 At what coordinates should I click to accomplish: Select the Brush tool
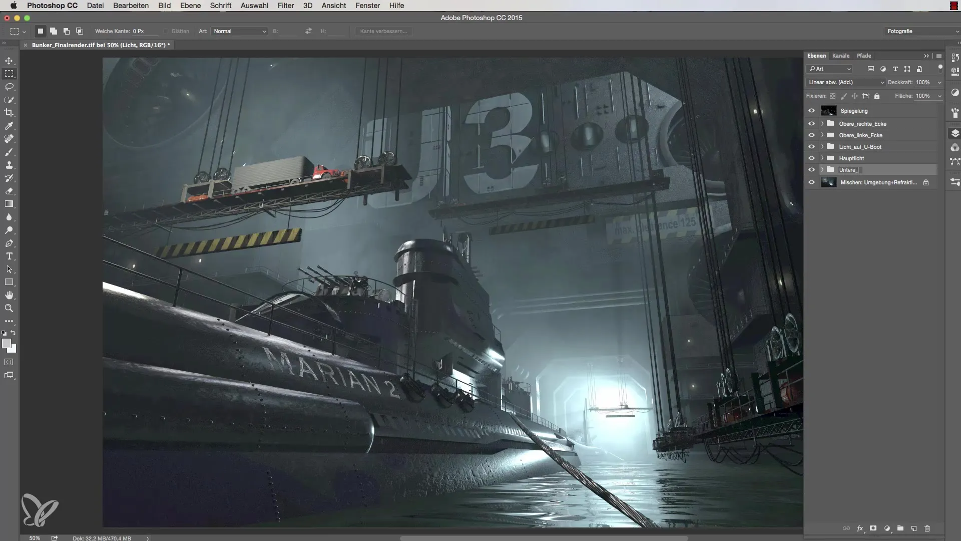pyautogui.click(x=9, y=152)
